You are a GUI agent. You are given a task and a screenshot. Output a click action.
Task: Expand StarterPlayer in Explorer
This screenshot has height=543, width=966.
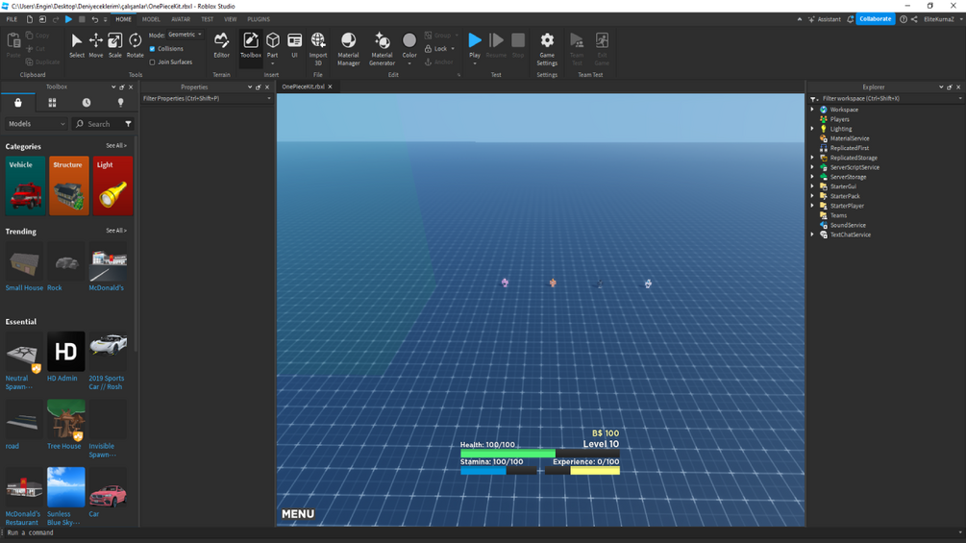coord(812,206)
